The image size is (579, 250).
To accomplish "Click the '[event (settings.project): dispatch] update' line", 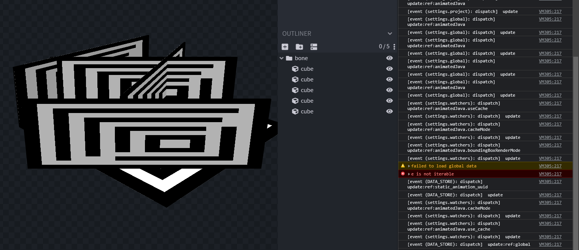I will click(x=462, y=12).
